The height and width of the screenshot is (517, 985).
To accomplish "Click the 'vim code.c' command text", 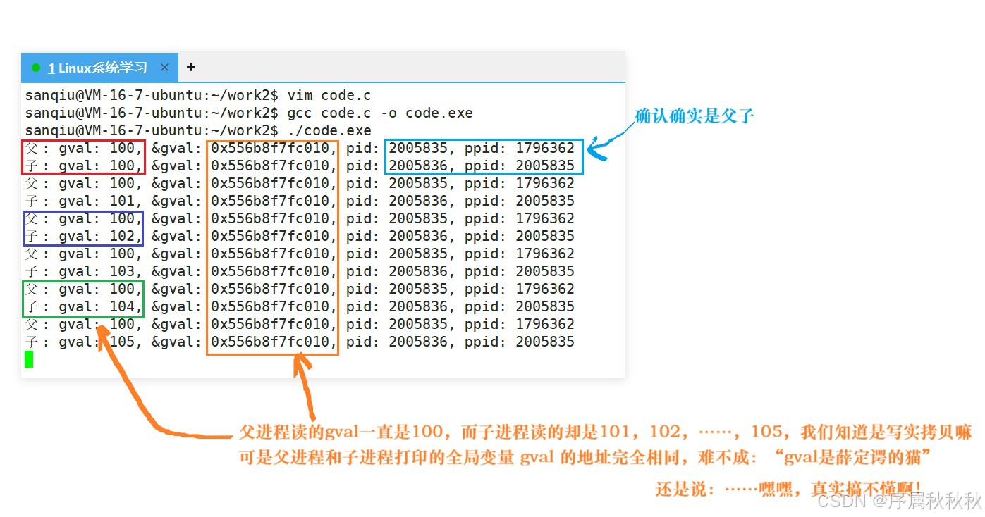I will (x=329, y=95).
